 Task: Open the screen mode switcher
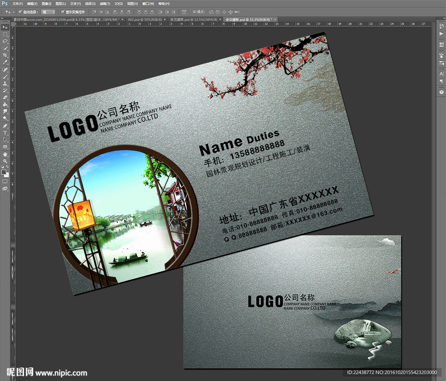[x=5, y=188]
